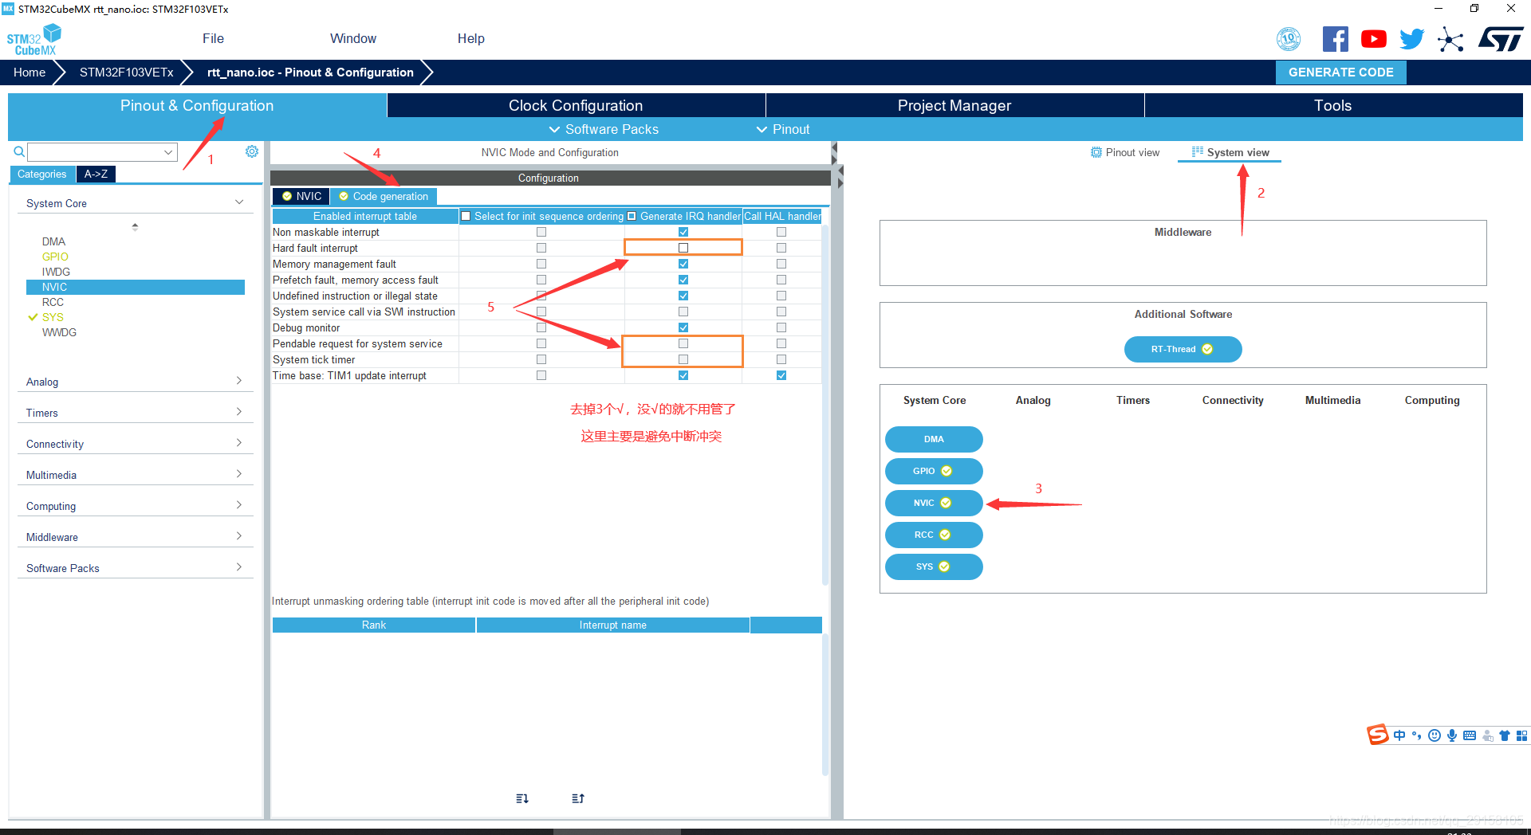Click the chip icon beside Pinout view

click(x=1096, y=152)
